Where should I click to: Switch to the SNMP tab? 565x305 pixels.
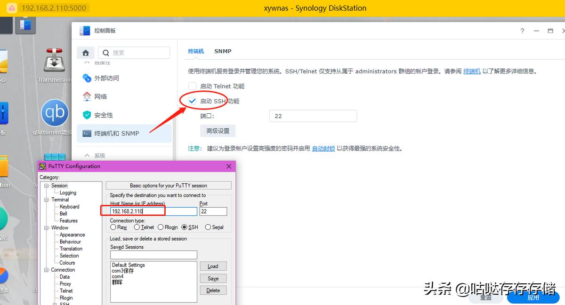[x=223, y=51]
